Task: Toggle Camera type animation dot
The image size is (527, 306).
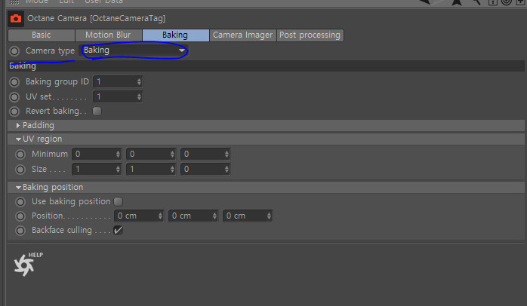Action: (14, 51)
